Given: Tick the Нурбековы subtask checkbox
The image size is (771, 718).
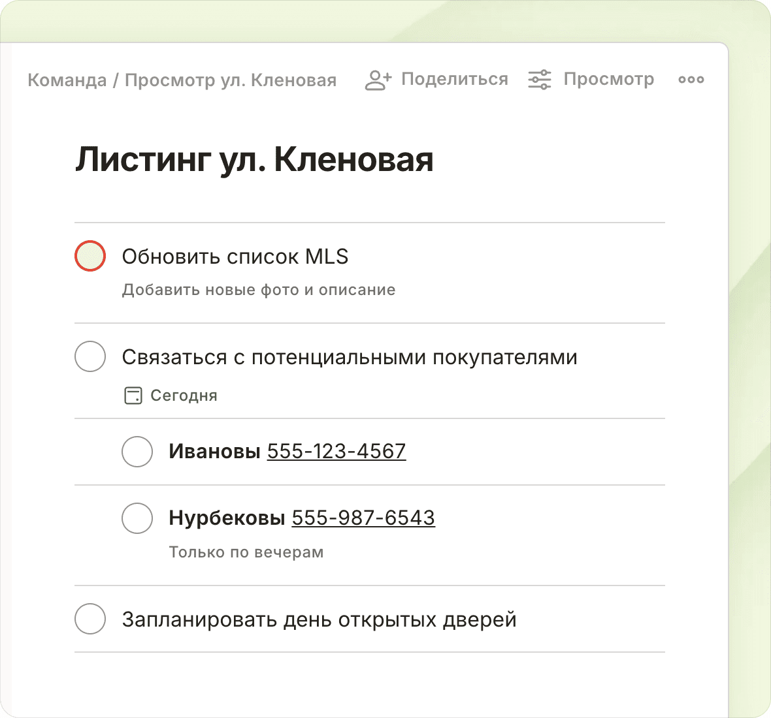Looking at the screenshot, I should click(137, 518).
